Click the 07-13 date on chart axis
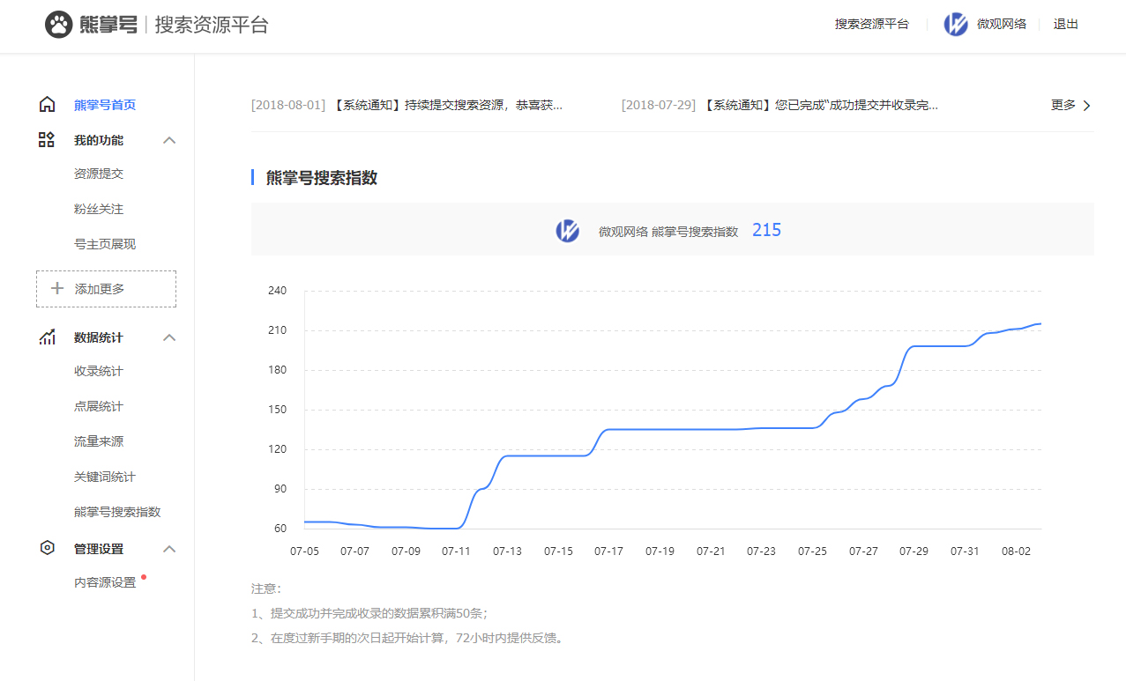Viewport: 1126px width, 681px height. [507, 551]
